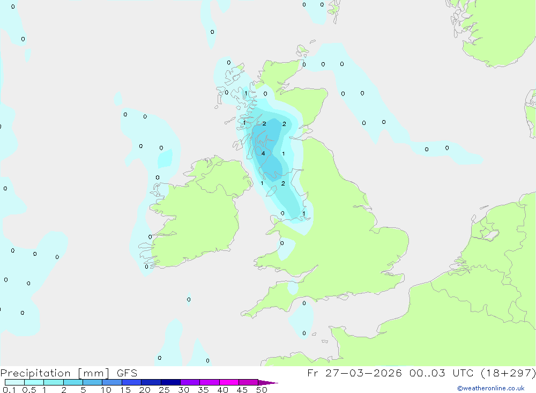536x393 pixels.
Task: Click the '50' legend scale label
Action: (x=262, y=390)
